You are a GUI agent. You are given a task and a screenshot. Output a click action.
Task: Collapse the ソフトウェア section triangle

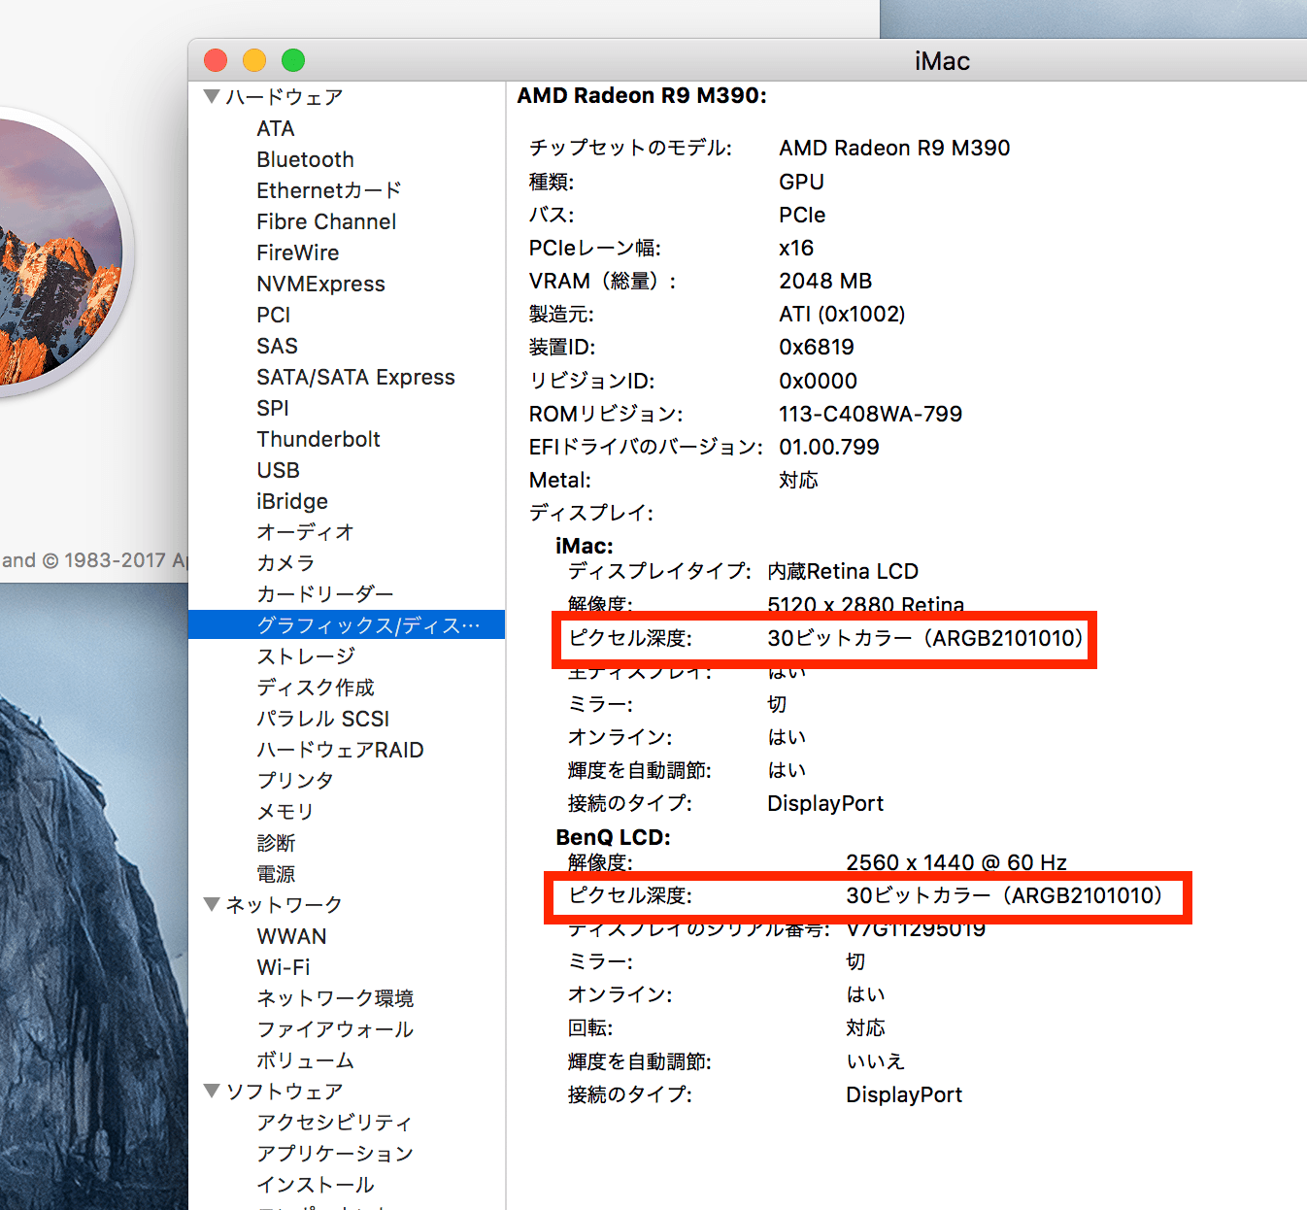point(212,1091)
